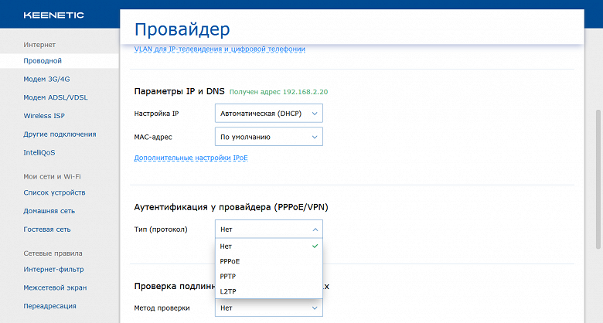This screenshot has height=323, width=603.
Task: Select Нет option in protocol list
Action: coord(269,246)
